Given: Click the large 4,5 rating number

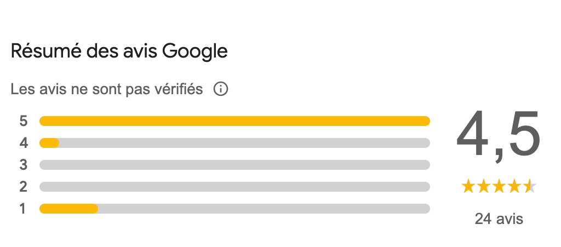Looking at the screenshot, I should click(499, 136).
